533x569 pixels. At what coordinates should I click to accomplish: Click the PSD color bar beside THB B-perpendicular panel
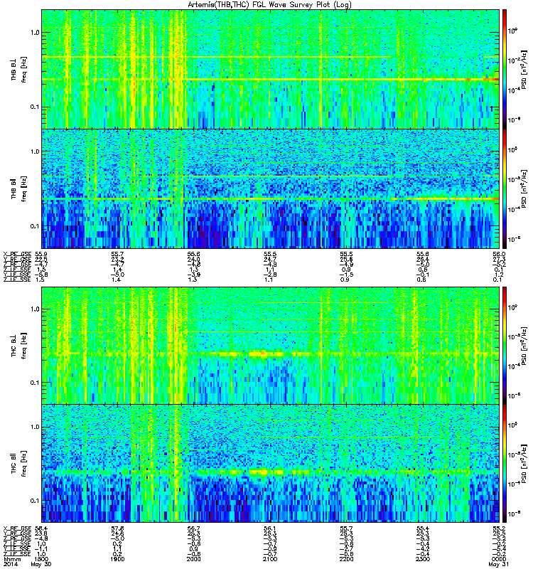(x=504, y=69)
